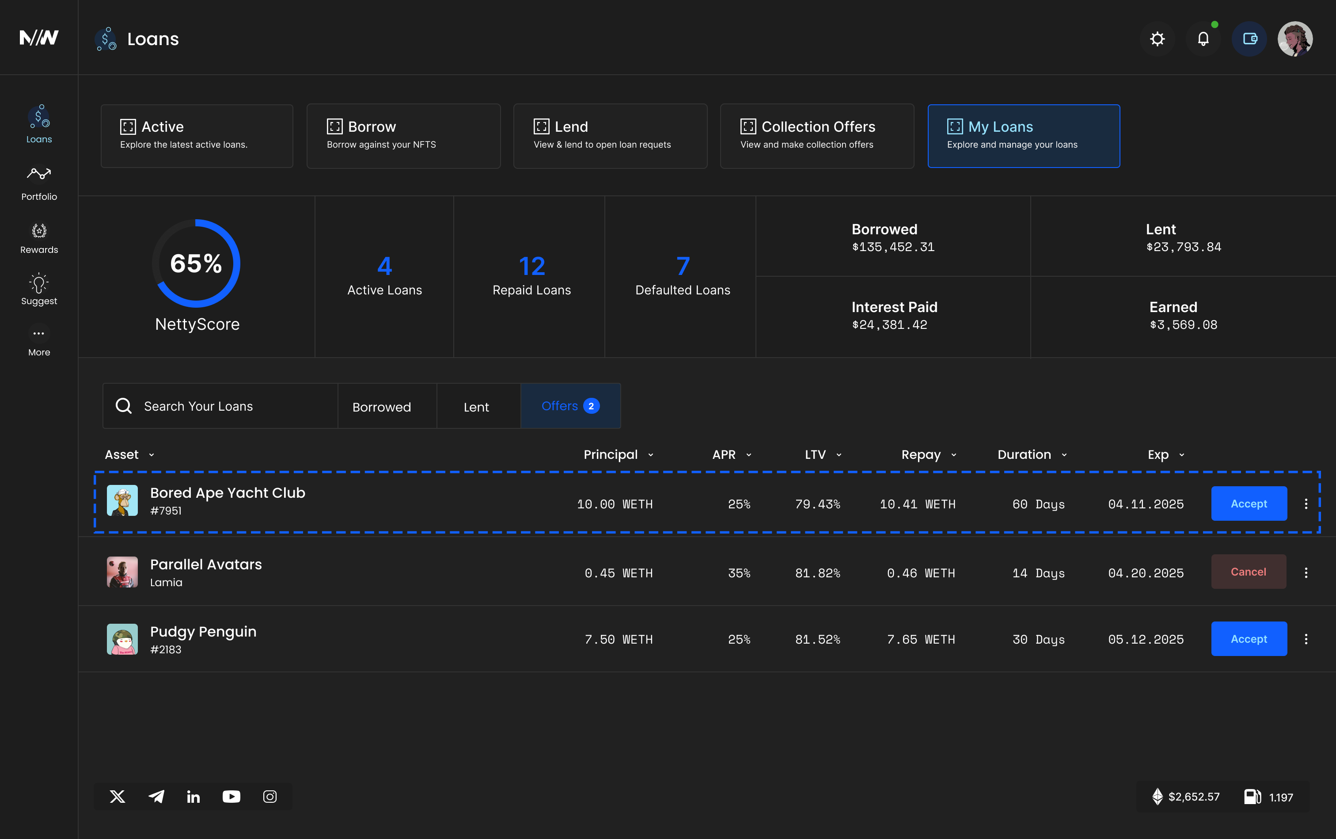
Task: Accept the Pudgy Penguin offer
Action: pos(1249,639)
